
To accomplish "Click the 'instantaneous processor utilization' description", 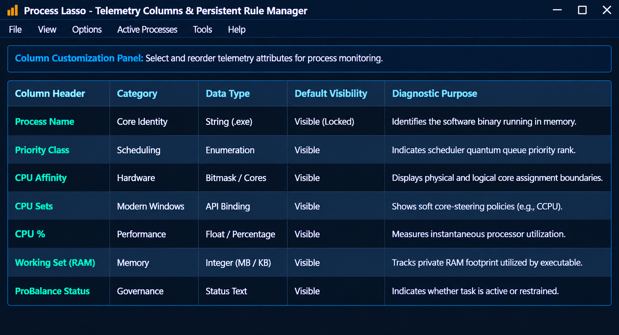I will tap(479, 234).
